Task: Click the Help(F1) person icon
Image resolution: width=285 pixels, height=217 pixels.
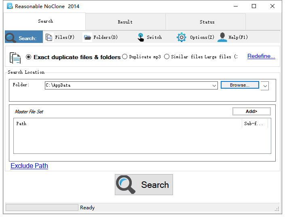Action: (x=222, y=37)
